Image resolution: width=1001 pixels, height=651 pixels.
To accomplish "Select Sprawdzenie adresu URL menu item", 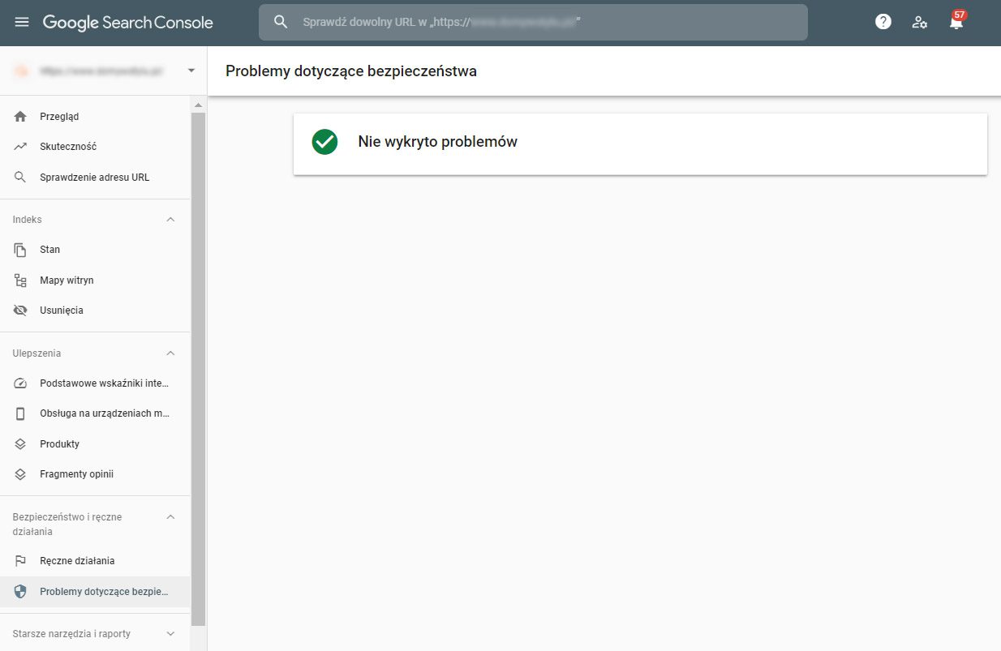I will (x=95, y=177).
